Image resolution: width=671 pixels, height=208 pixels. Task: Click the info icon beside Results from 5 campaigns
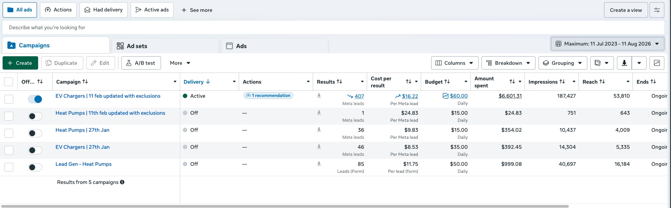[122, 182]
